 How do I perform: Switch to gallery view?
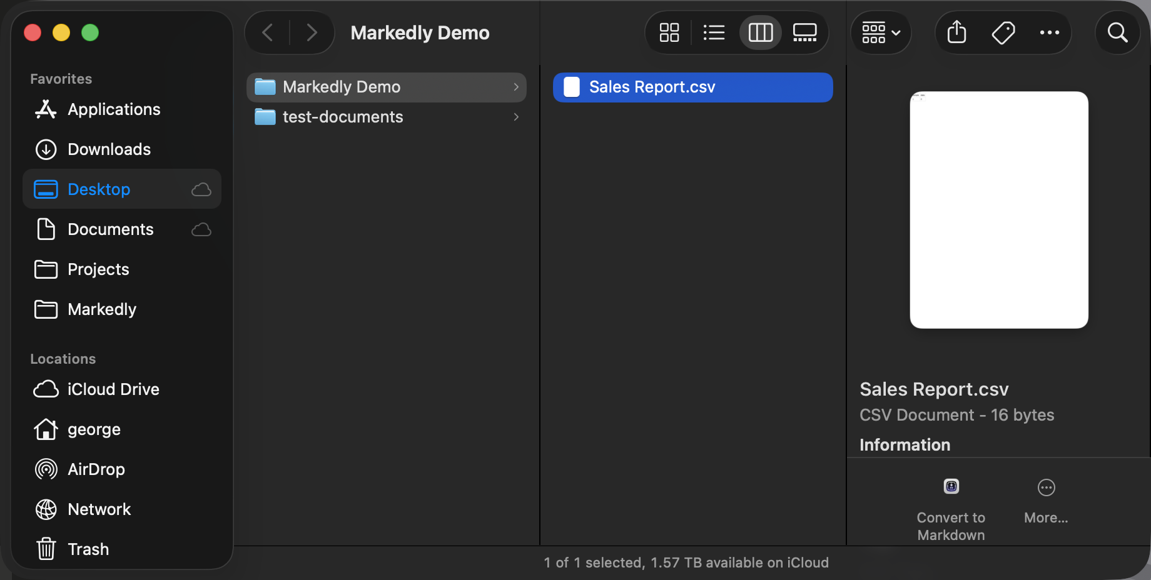[804, 32]
